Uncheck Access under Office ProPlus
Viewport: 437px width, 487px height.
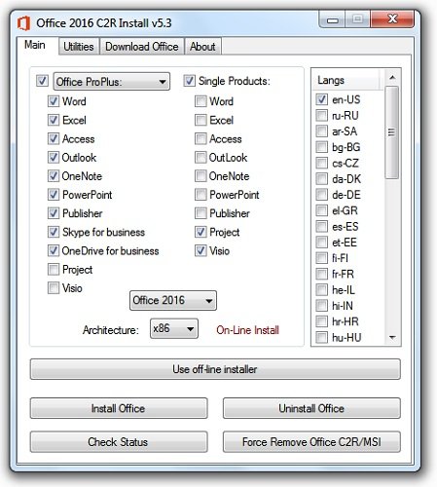coord(54,139)
